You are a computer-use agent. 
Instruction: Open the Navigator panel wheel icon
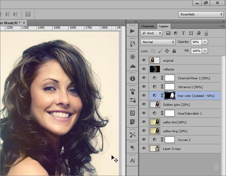(132, 57)
